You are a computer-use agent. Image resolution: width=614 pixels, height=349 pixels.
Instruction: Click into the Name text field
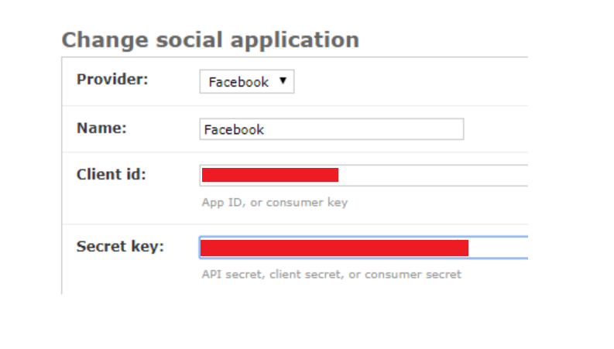pos(331,129)
